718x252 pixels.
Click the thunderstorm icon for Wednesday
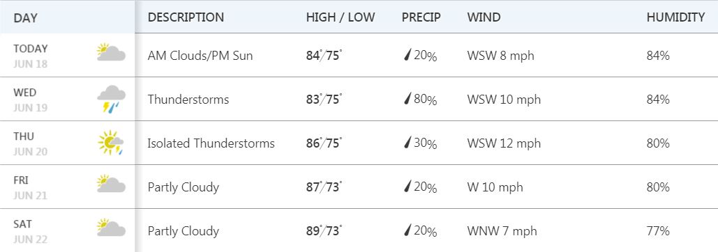pyautogui.click(x=111, y=99)
